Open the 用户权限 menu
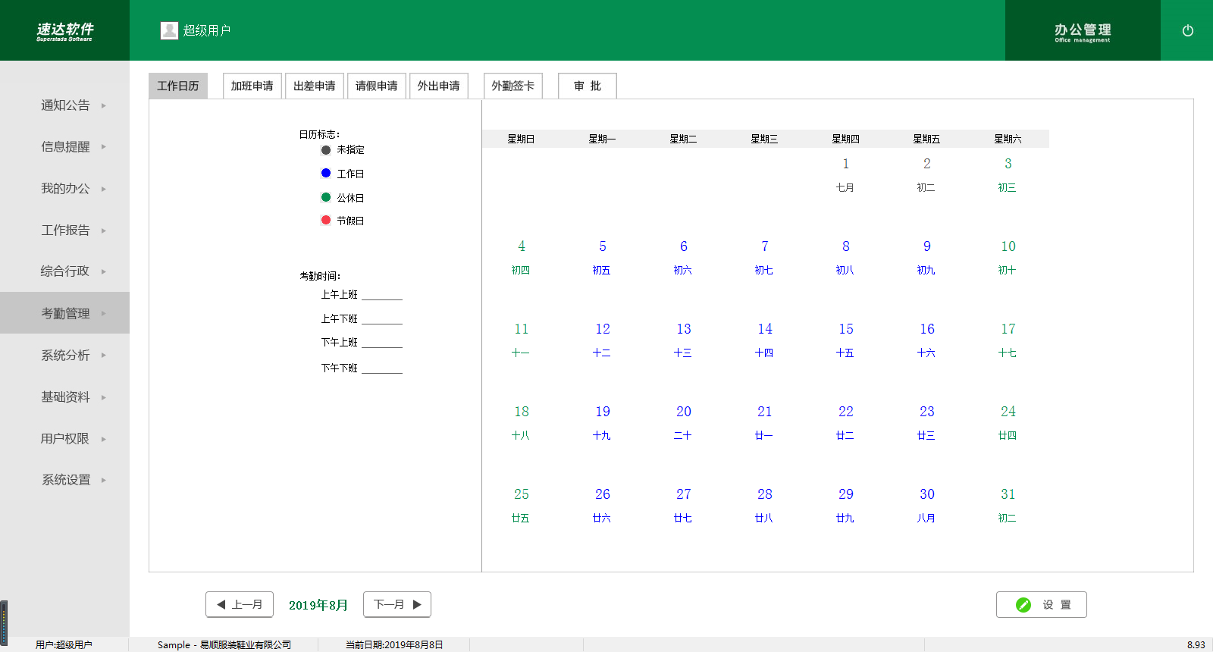The image size is (1213, 652). tap(65, 439)
